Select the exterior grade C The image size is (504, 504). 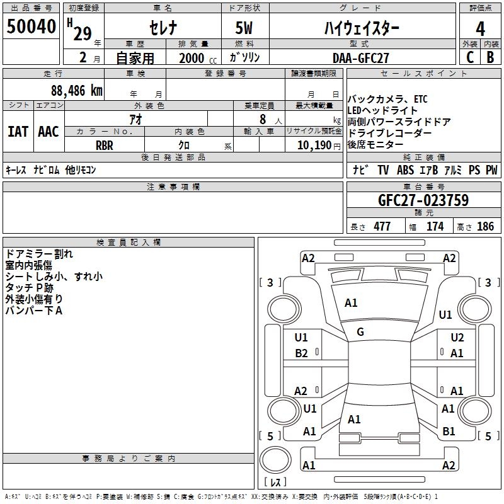pyautogui.click(x=469, y=57)
